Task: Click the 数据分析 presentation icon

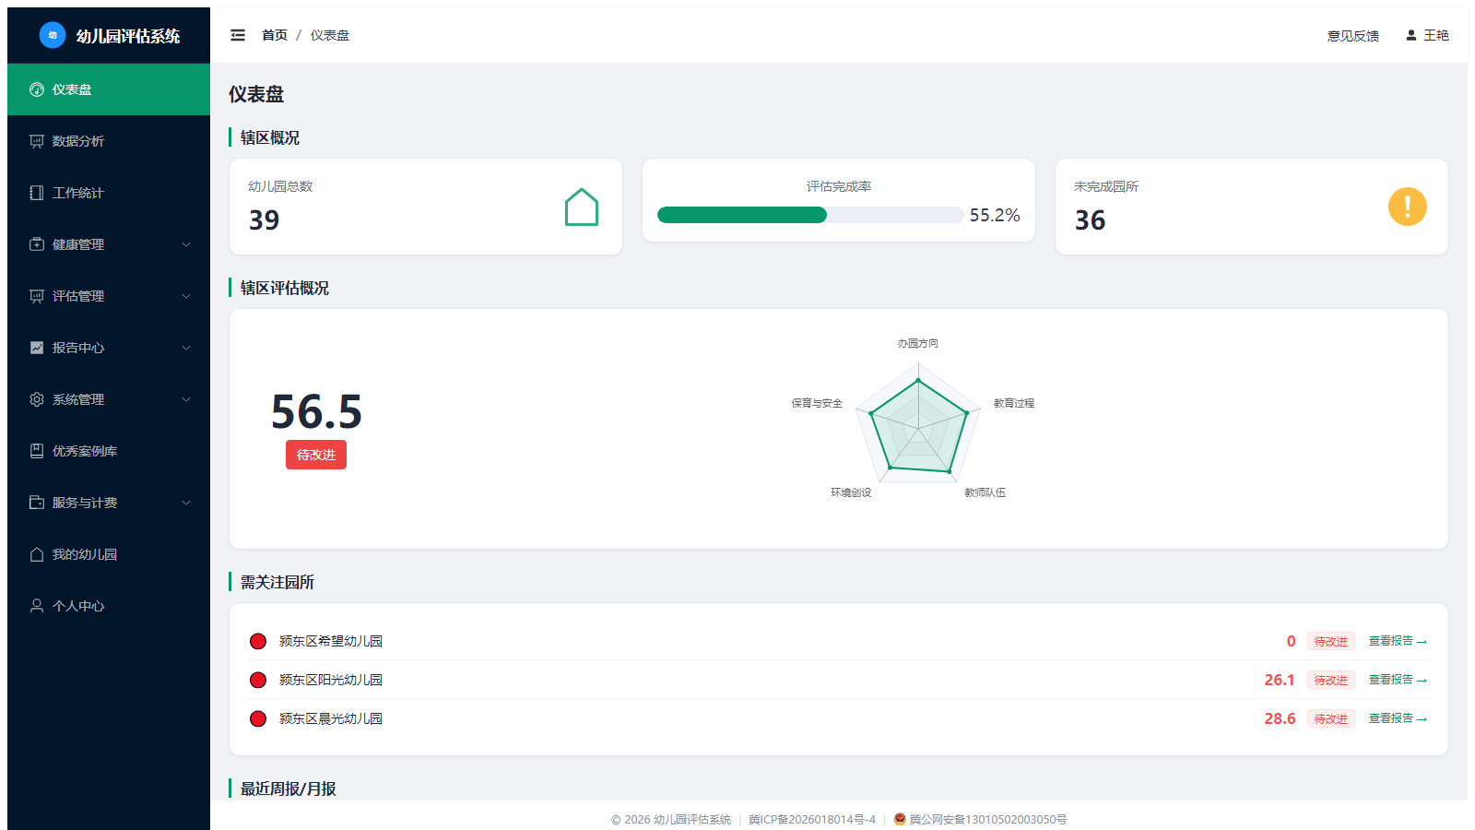Action: pos(37,141)
